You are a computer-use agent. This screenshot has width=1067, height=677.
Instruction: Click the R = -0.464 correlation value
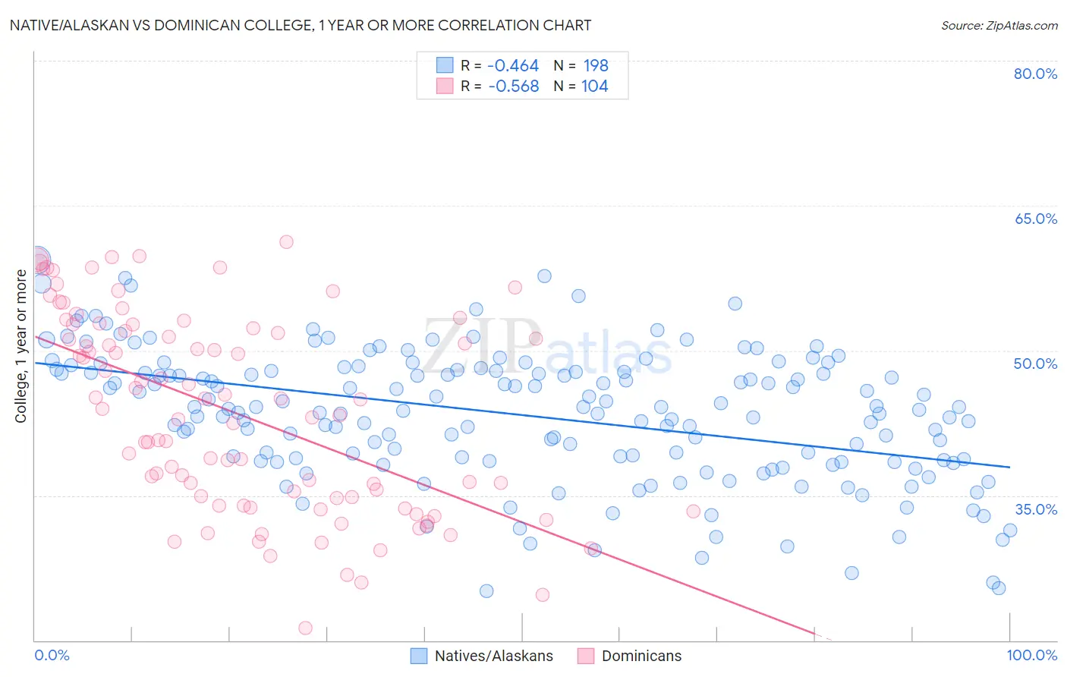[x=500, y=65]
